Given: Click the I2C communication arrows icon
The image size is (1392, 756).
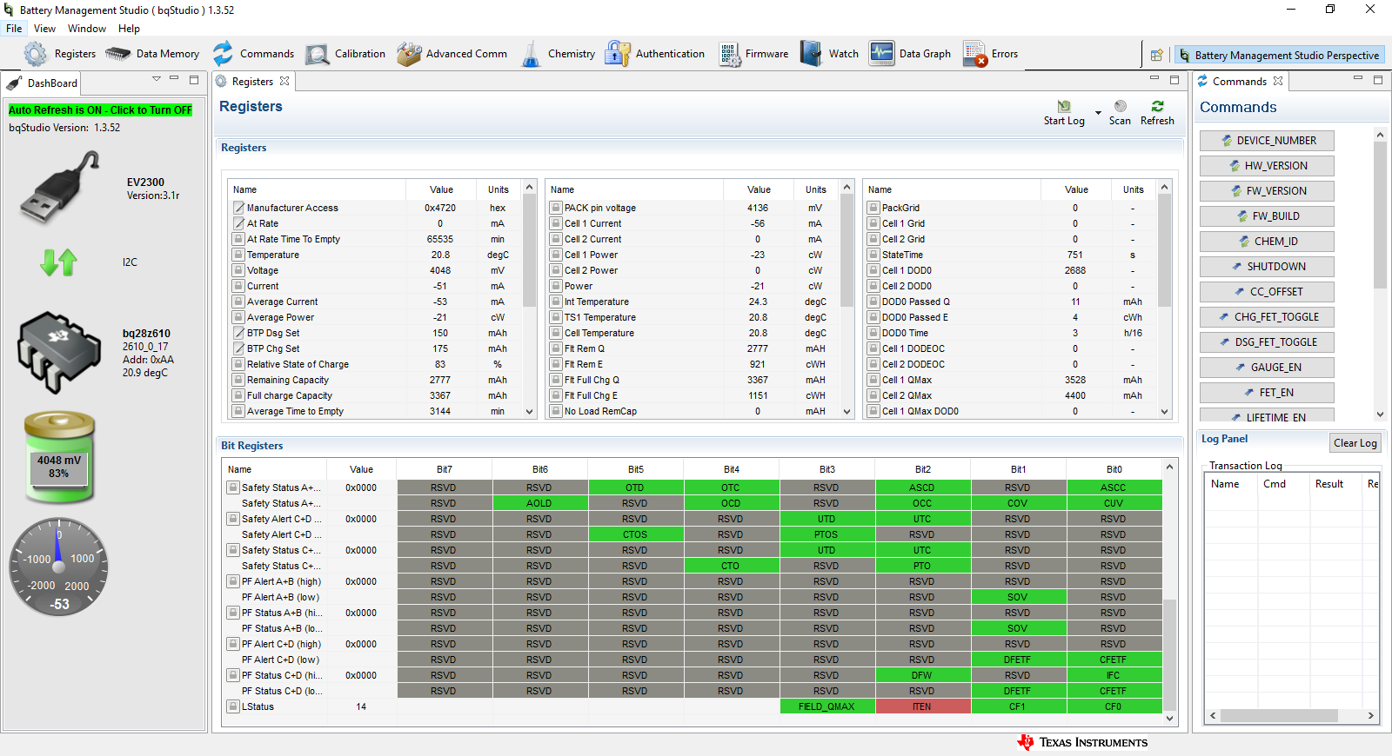Looking at the screenshot, I should coord(59,262).
